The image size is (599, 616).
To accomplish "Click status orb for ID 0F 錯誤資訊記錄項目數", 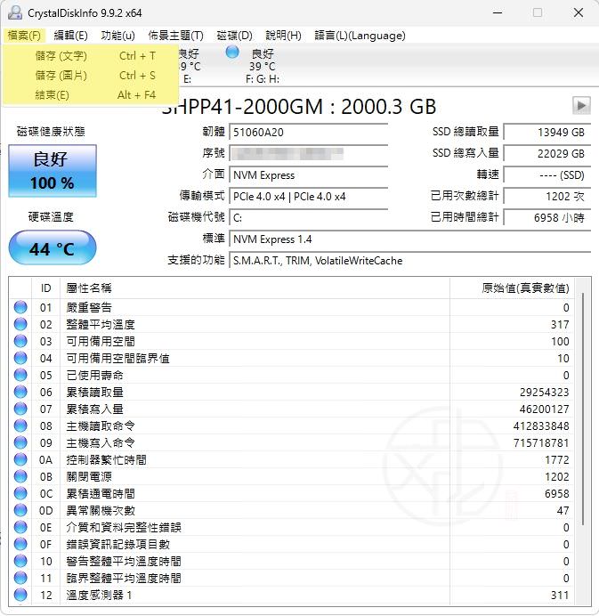I will point(20,544).
